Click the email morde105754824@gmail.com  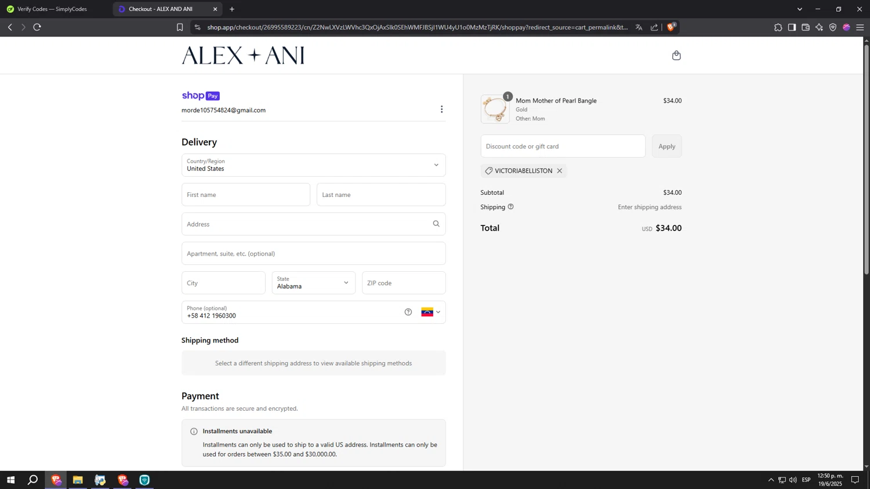tap(223, 110)
